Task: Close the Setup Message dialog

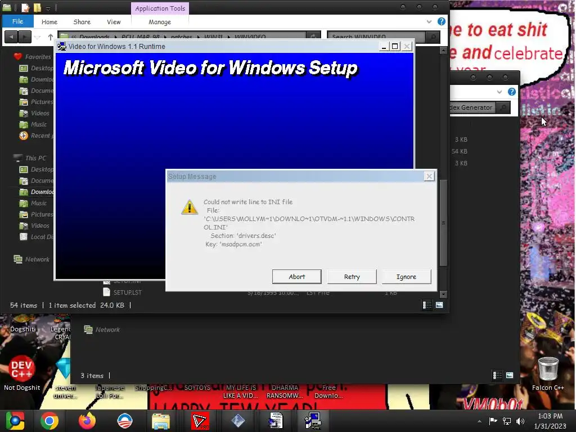Action: point(429,176)
